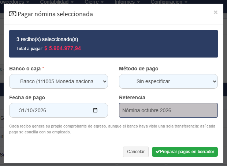This screenshot has width=227, height=166.
Task: Click the 'Banco o caja' label
Action: (25, 69)
